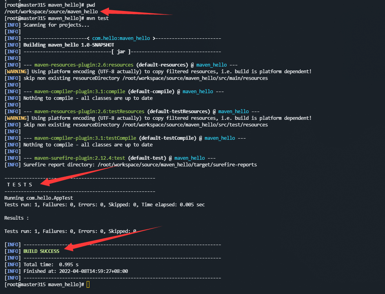Click the 'Results :' line
385x294 pixels.
tap(17, 218)
